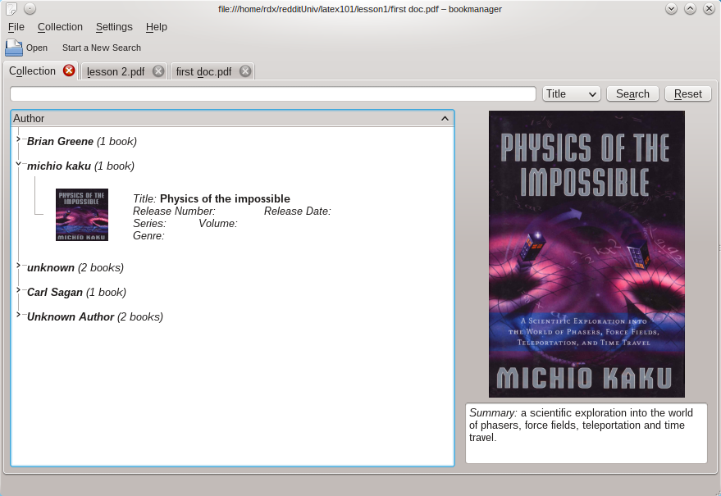The width and height of the screenshot is (721, 496).
Task: Expand the Carl Sagan author node
Action: pyautogui.click(x=18, y=289)
